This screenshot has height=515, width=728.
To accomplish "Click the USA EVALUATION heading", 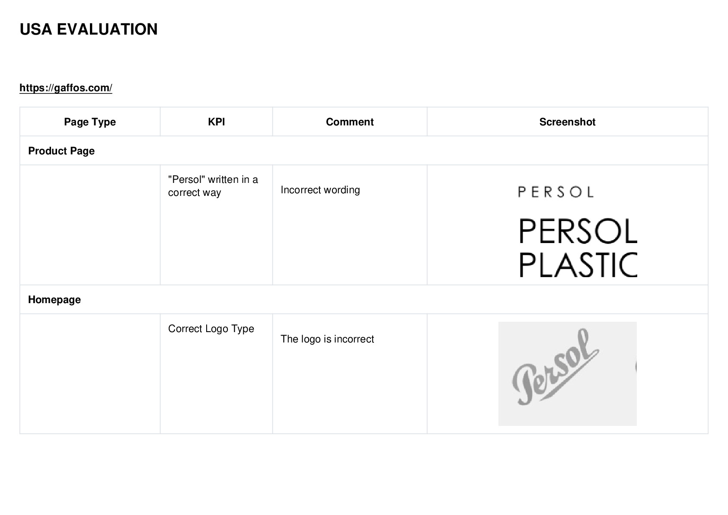I will [89, 29].
